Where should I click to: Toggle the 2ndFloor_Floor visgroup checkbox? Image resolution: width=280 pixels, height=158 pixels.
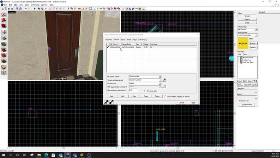coord(241,62)
